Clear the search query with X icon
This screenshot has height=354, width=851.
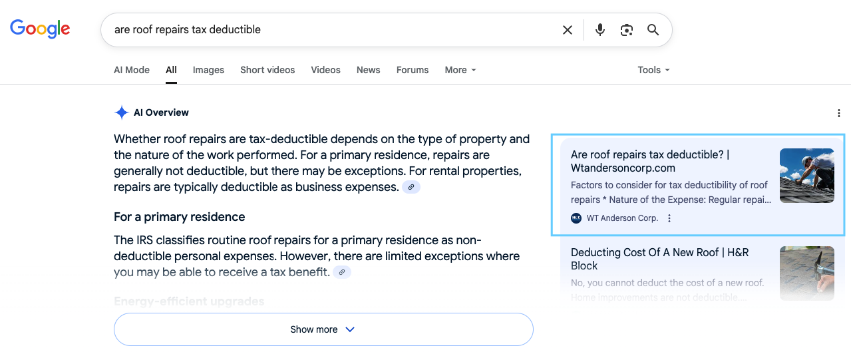[x=568, y=30]
